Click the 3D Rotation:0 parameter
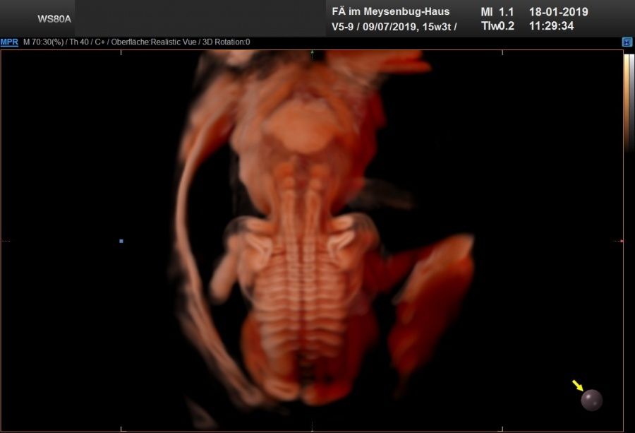This screenshot has height=433, width=635. 226,42
